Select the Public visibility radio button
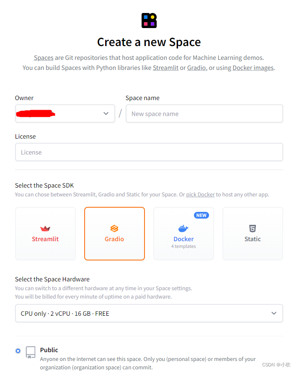 click(x=18, y=351)
